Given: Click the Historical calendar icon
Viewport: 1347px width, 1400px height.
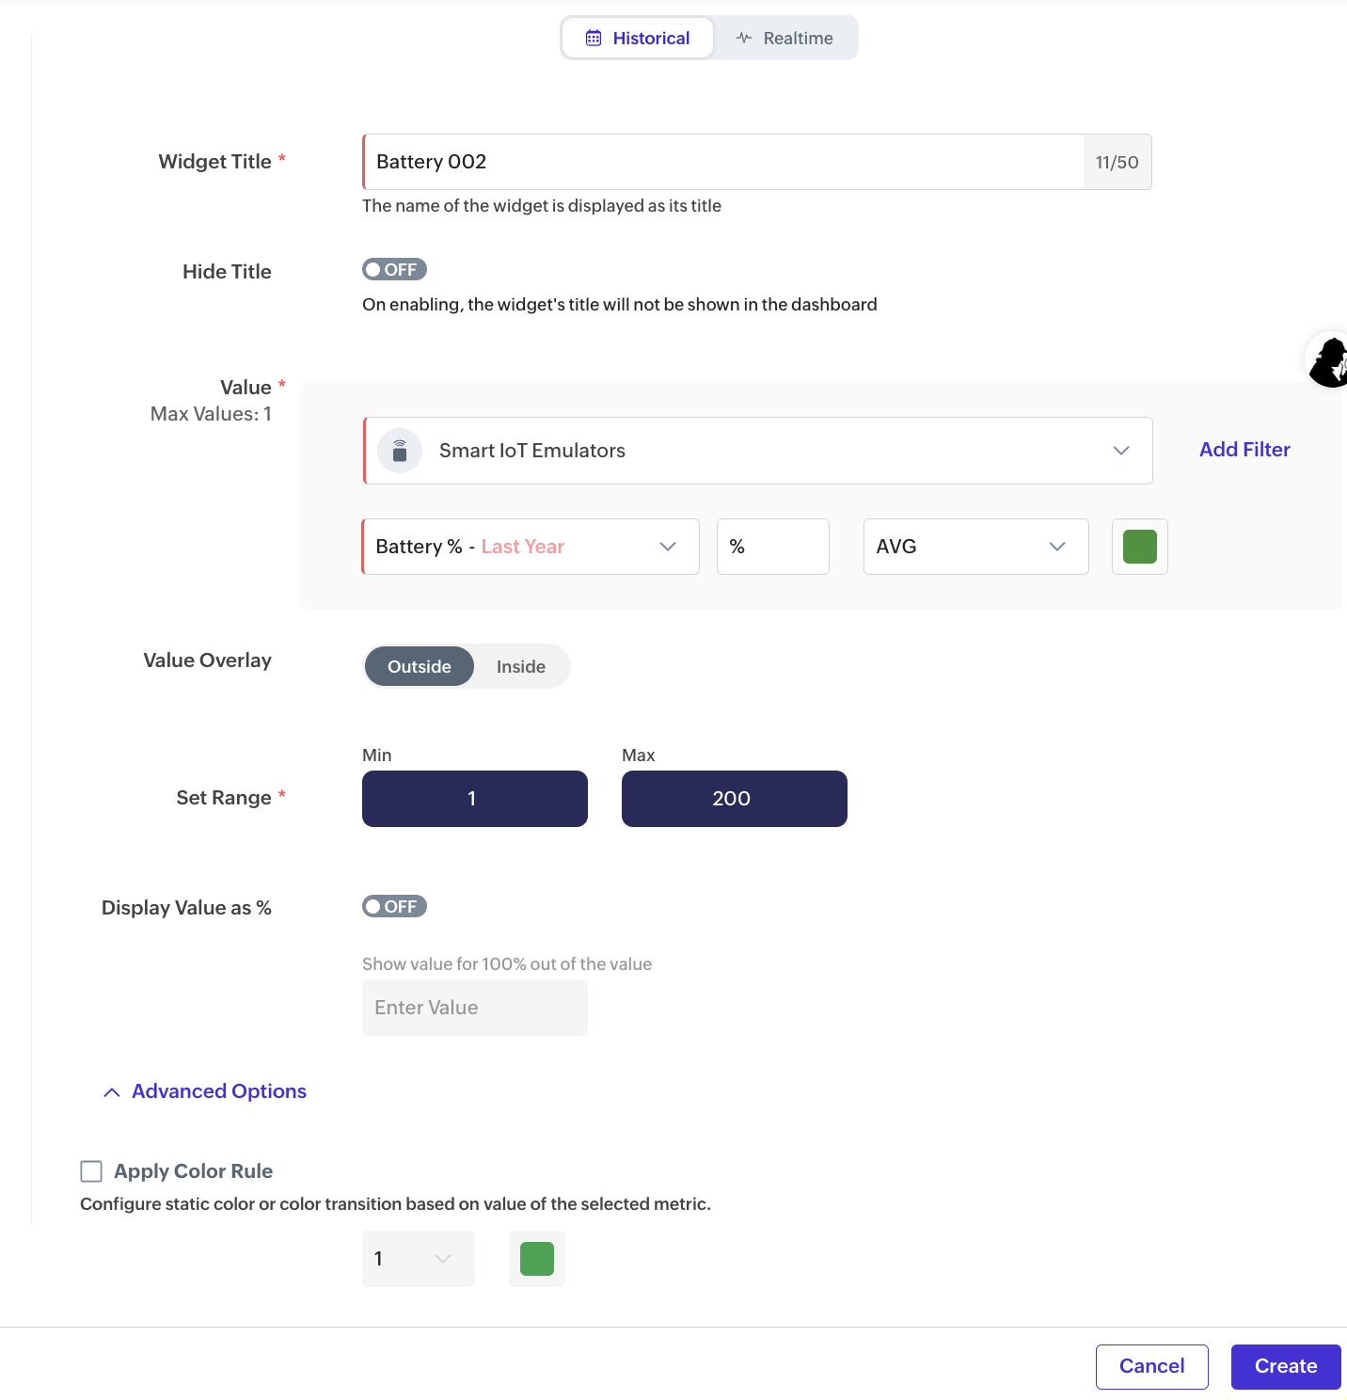Looking at the screenshot, I should [x=594, y=39].
